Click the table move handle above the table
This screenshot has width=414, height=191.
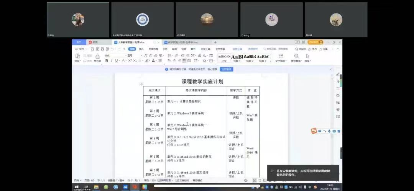click(x=141, y=84)
